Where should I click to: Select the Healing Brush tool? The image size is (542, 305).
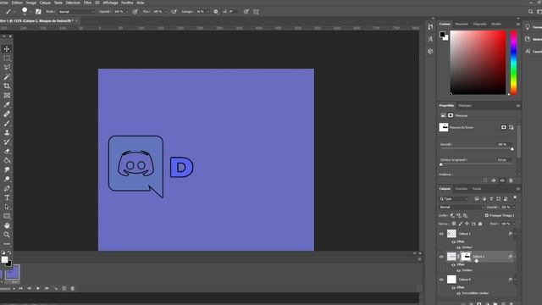[7, 114]
